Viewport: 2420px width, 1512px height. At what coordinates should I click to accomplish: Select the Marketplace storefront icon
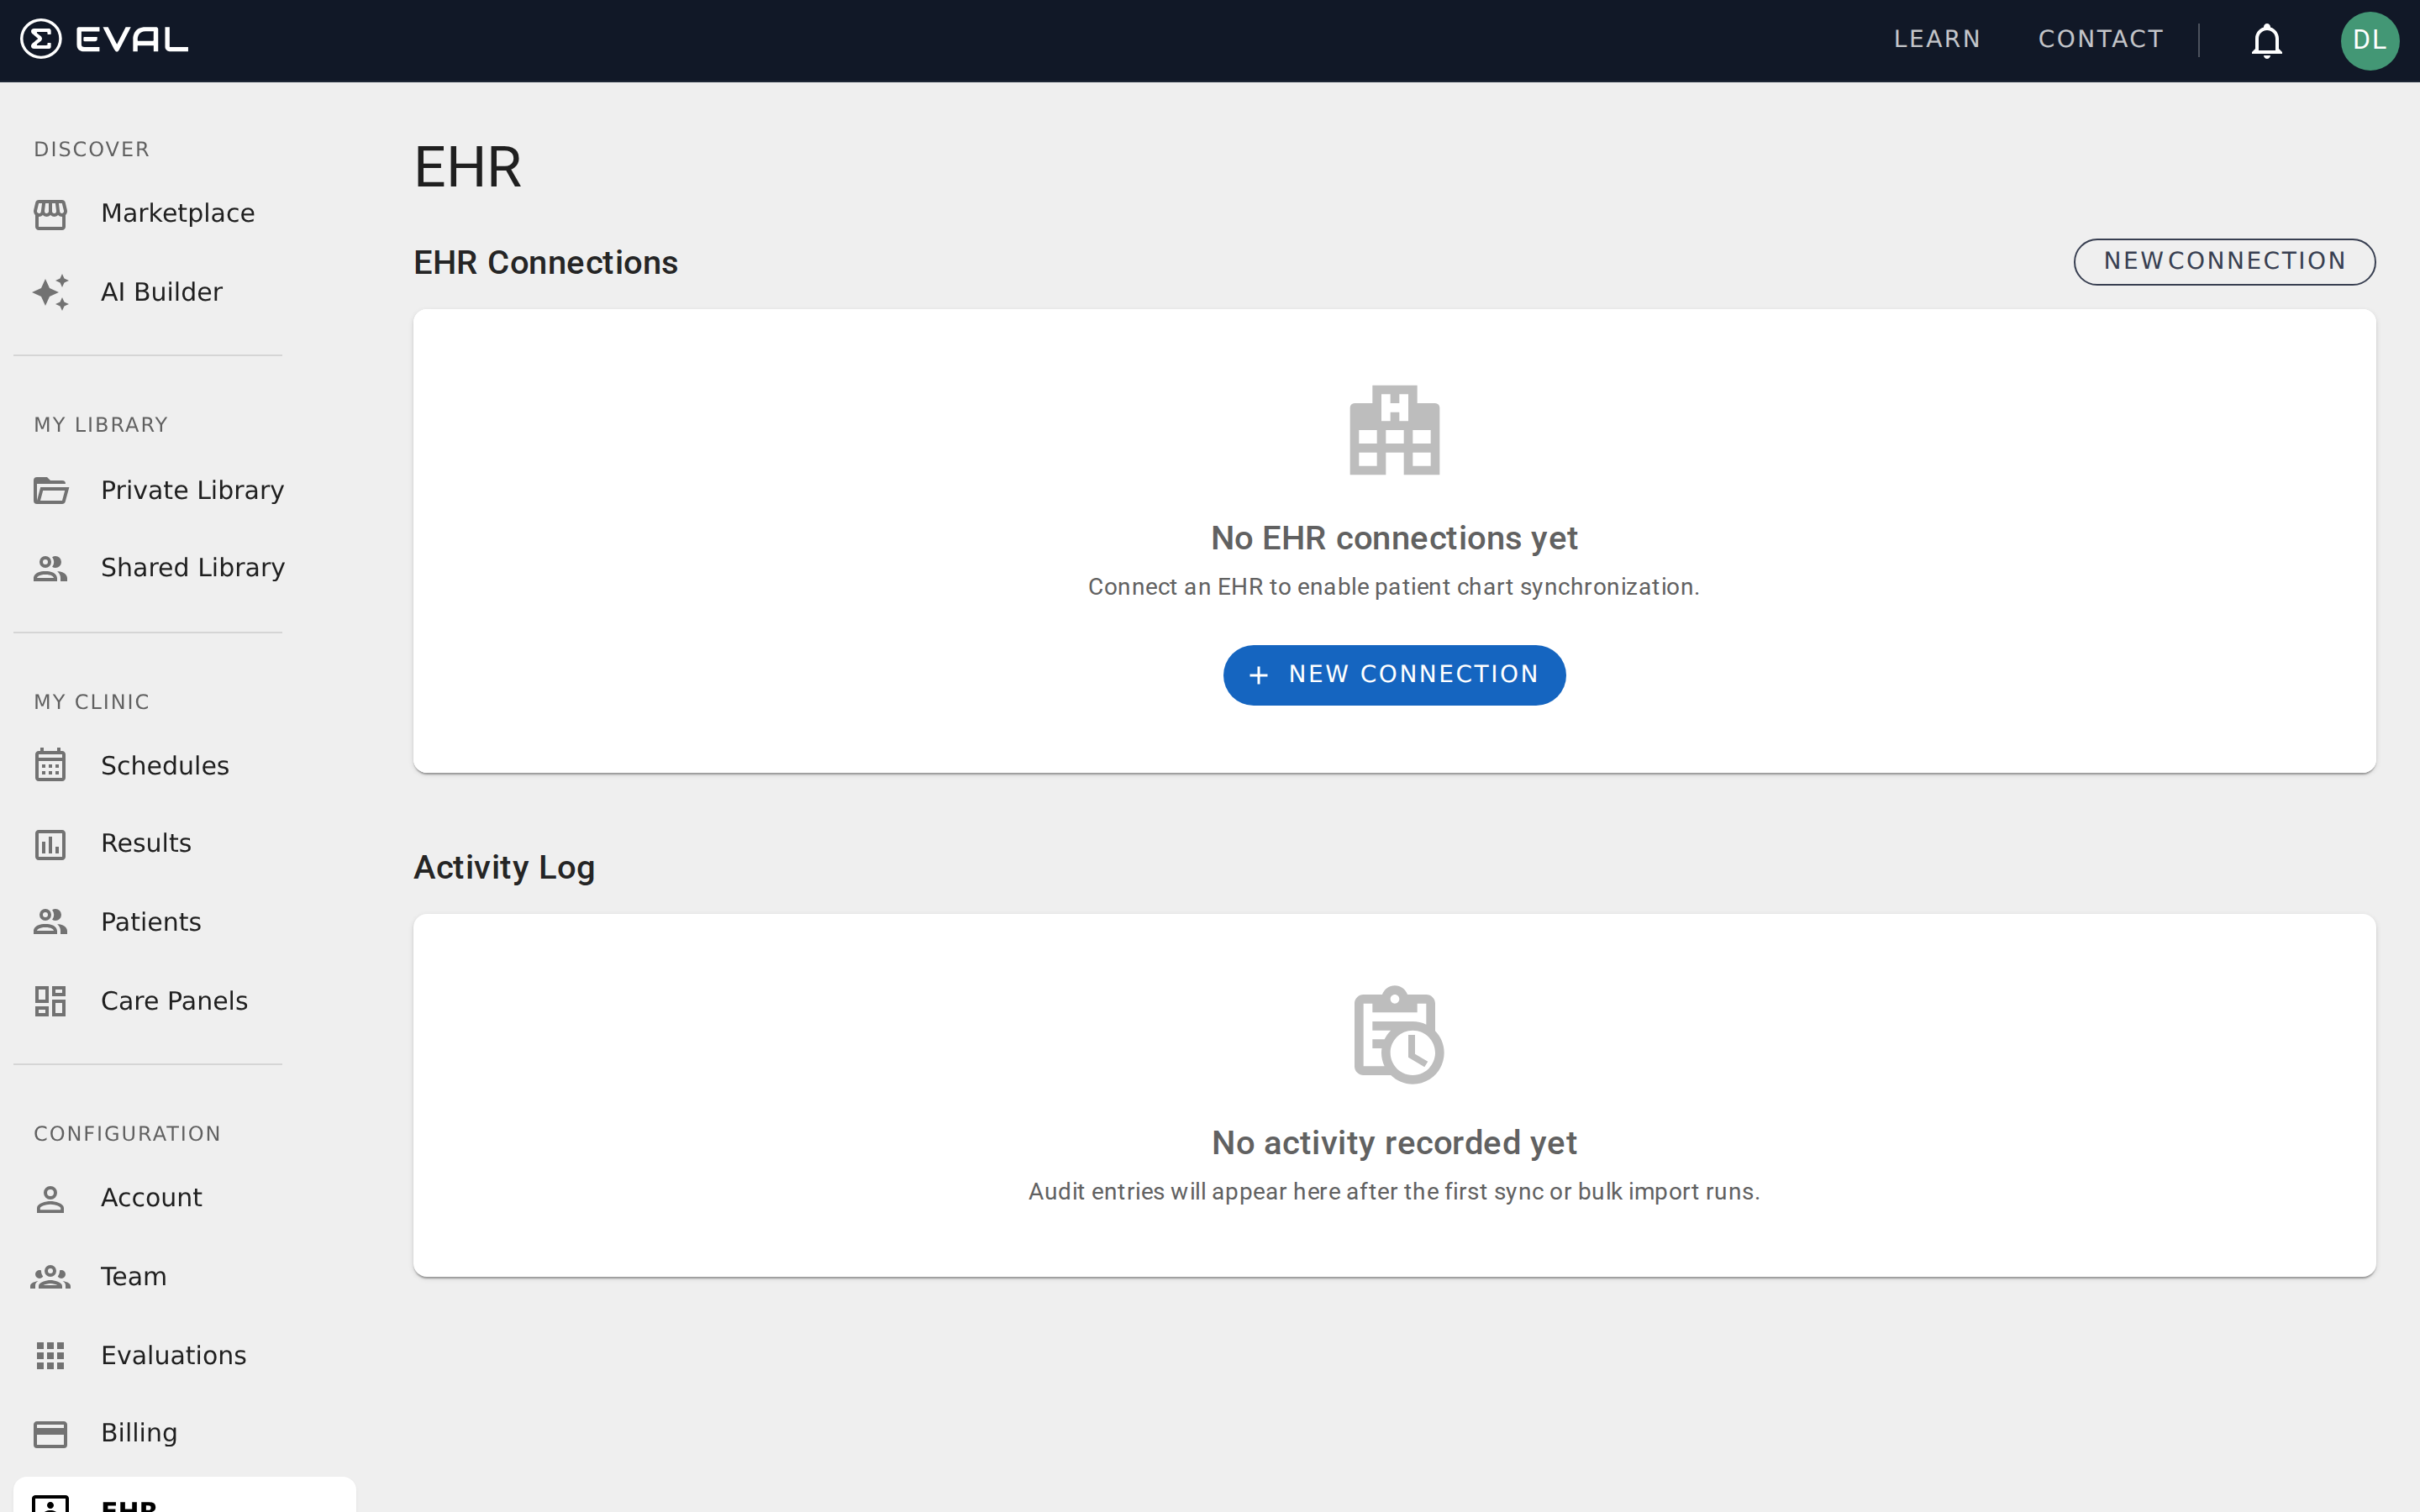click(x=51, y=214)
